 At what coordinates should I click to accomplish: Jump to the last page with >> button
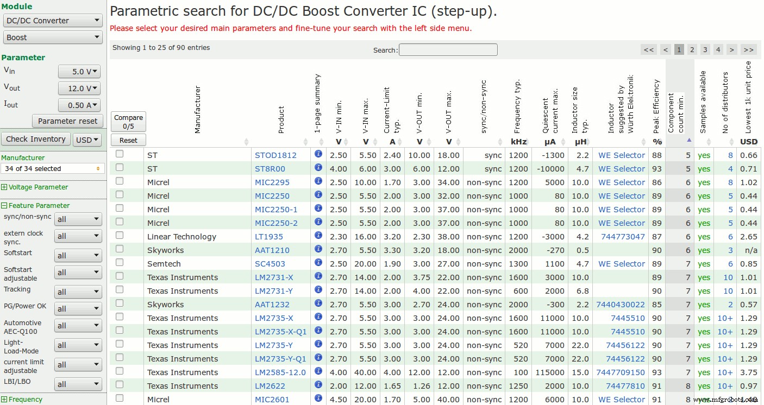coord(748,49)
